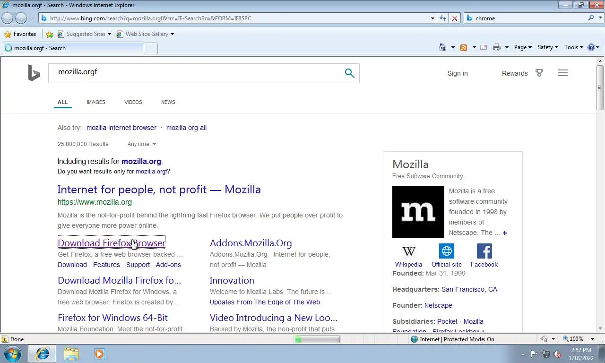Click the red Stop loading icon

pyautogui.click(x=455, y=18)
